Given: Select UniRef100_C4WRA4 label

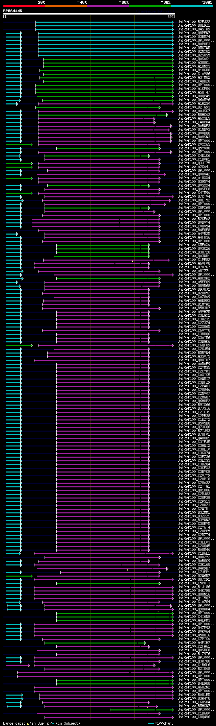Looking at the screenshot, I should [194, 122].
